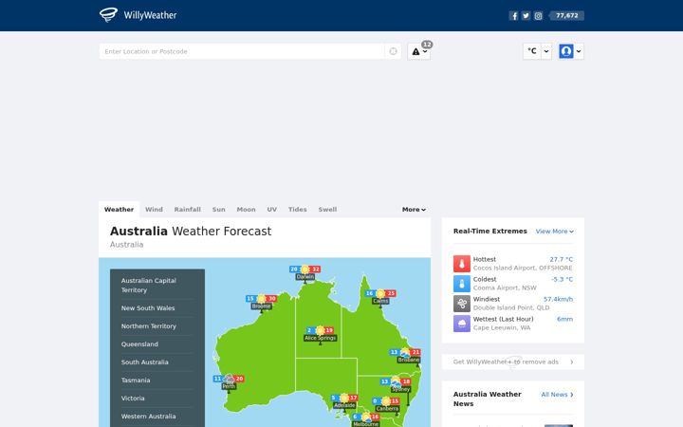The width and height of the screenshot is (683, 427).
Task: Open Cocos Island Airport hottest location
Action: pyautogui.click(x=523, y=268)
